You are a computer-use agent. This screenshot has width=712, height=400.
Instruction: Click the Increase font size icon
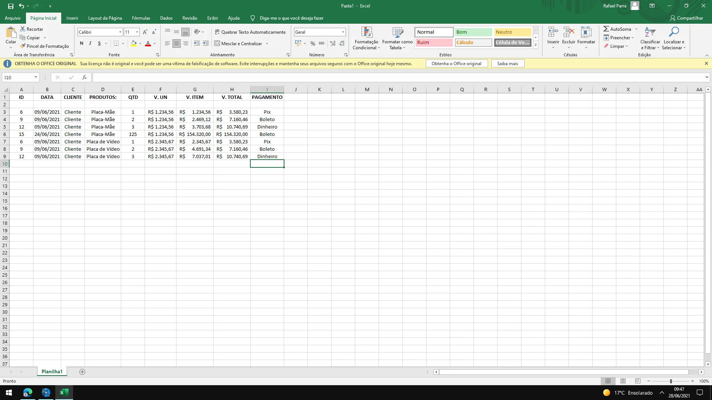click(145, 32)
